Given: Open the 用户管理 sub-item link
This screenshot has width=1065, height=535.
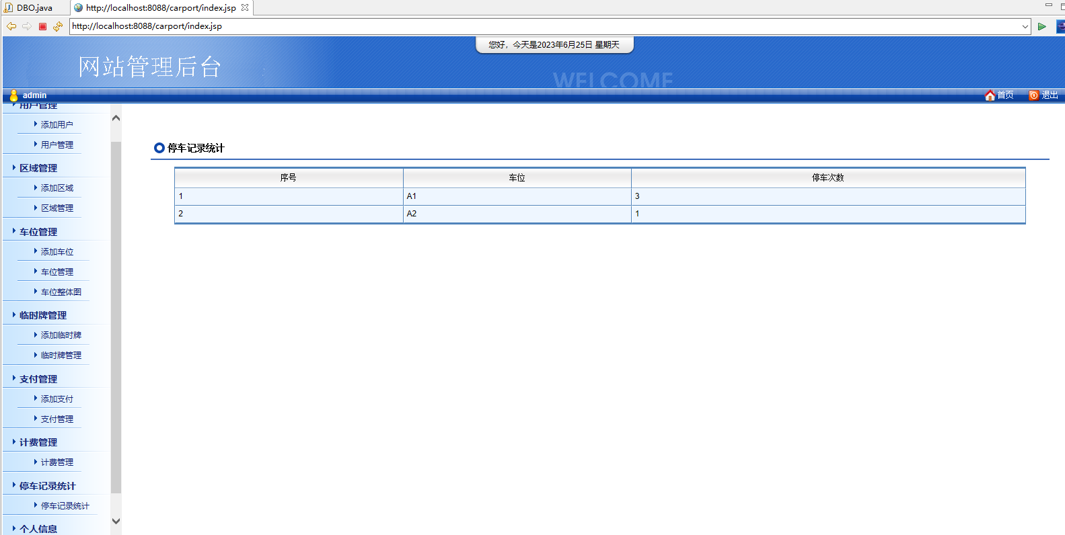Looking at the screenshot, I should coord(57,145).
